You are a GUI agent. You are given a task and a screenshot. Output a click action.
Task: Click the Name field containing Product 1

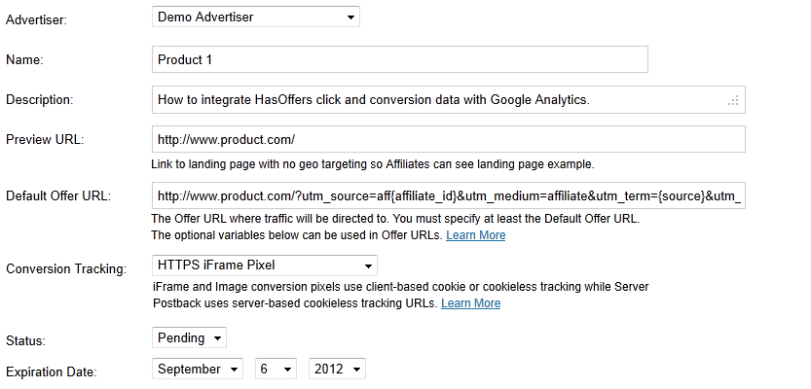click(399, 59)
